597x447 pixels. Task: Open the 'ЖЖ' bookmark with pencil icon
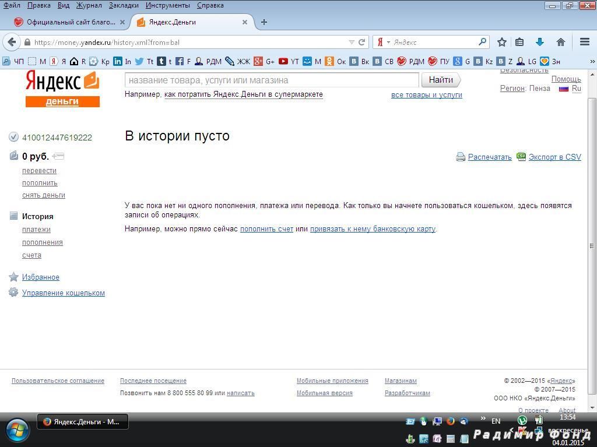pos(238,61)
